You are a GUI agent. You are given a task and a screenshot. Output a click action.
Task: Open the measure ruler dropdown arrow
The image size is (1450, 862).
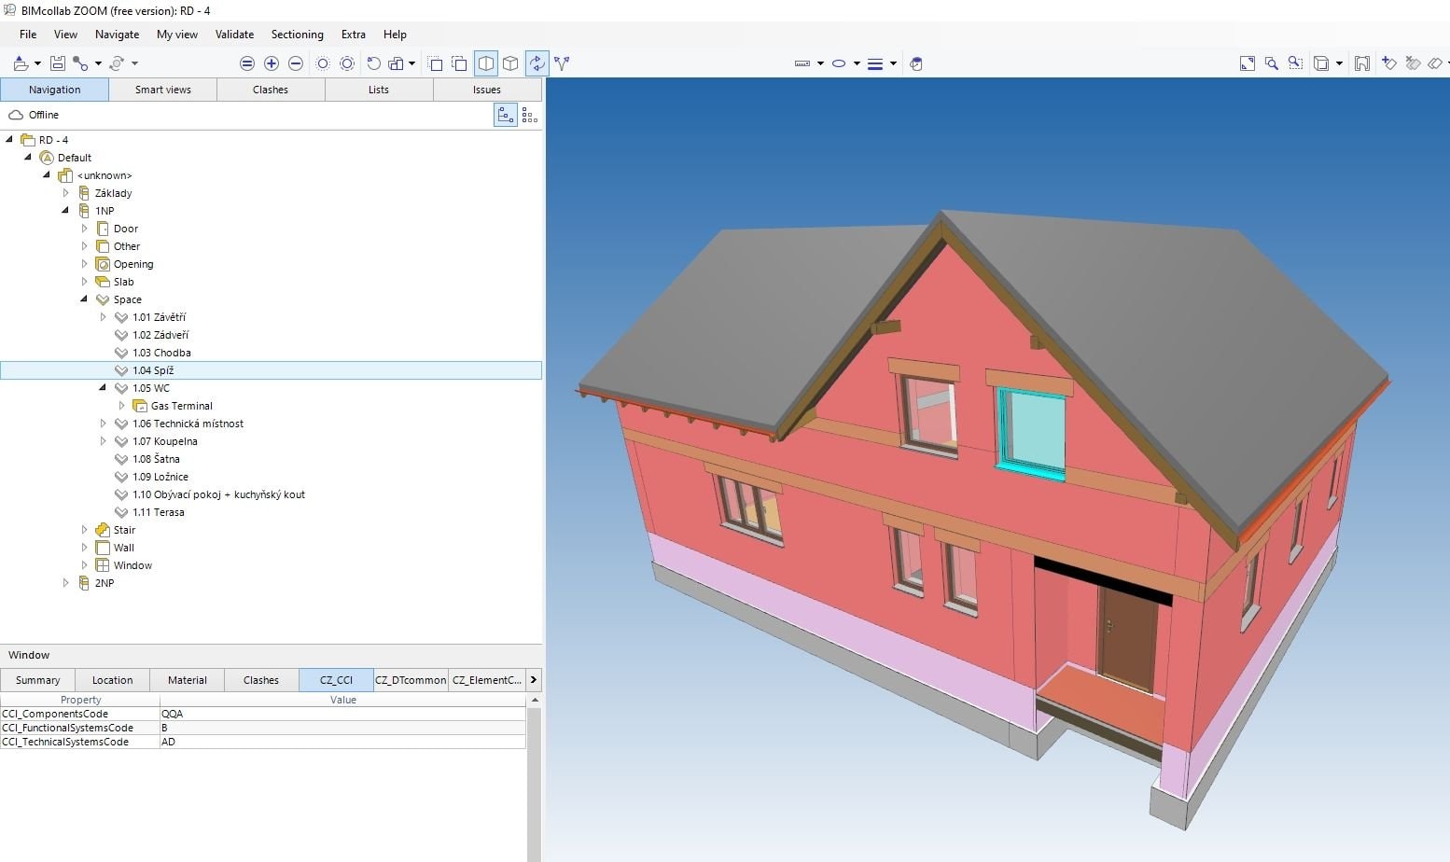820,64
